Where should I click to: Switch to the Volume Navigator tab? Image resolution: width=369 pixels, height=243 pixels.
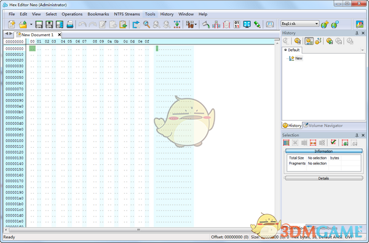323,125
